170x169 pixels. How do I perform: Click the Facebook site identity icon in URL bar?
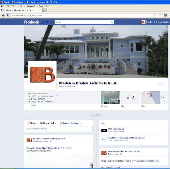pos(8,15)
